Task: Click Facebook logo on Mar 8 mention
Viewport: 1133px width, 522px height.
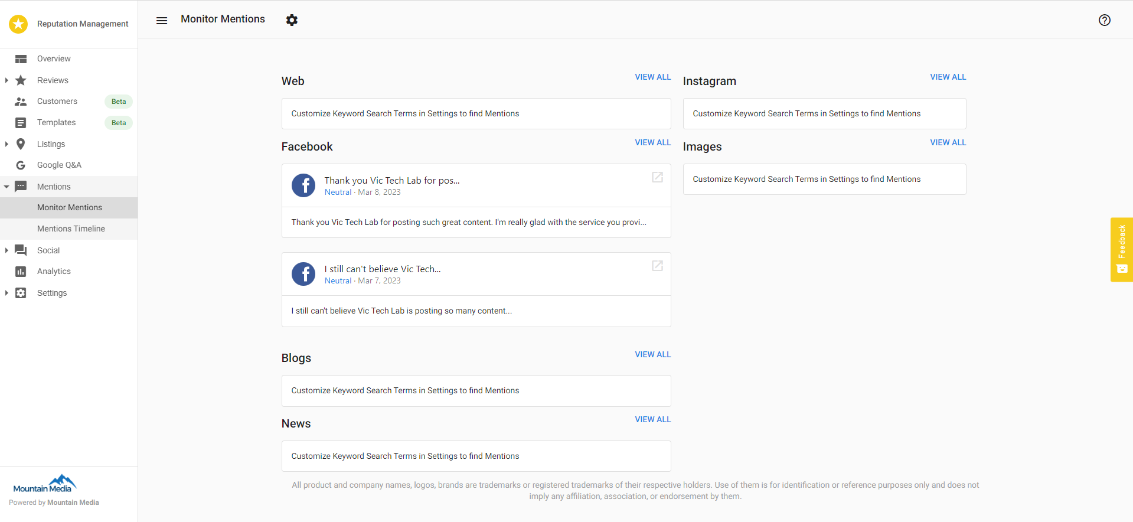Action: pos(303,185)
